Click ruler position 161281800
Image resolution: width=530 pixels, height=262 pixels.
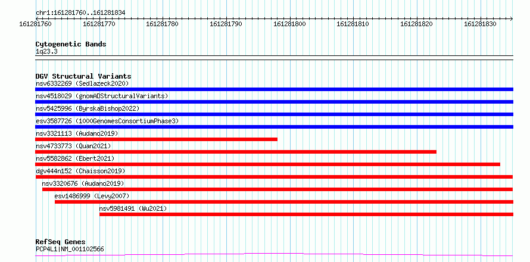289,24
